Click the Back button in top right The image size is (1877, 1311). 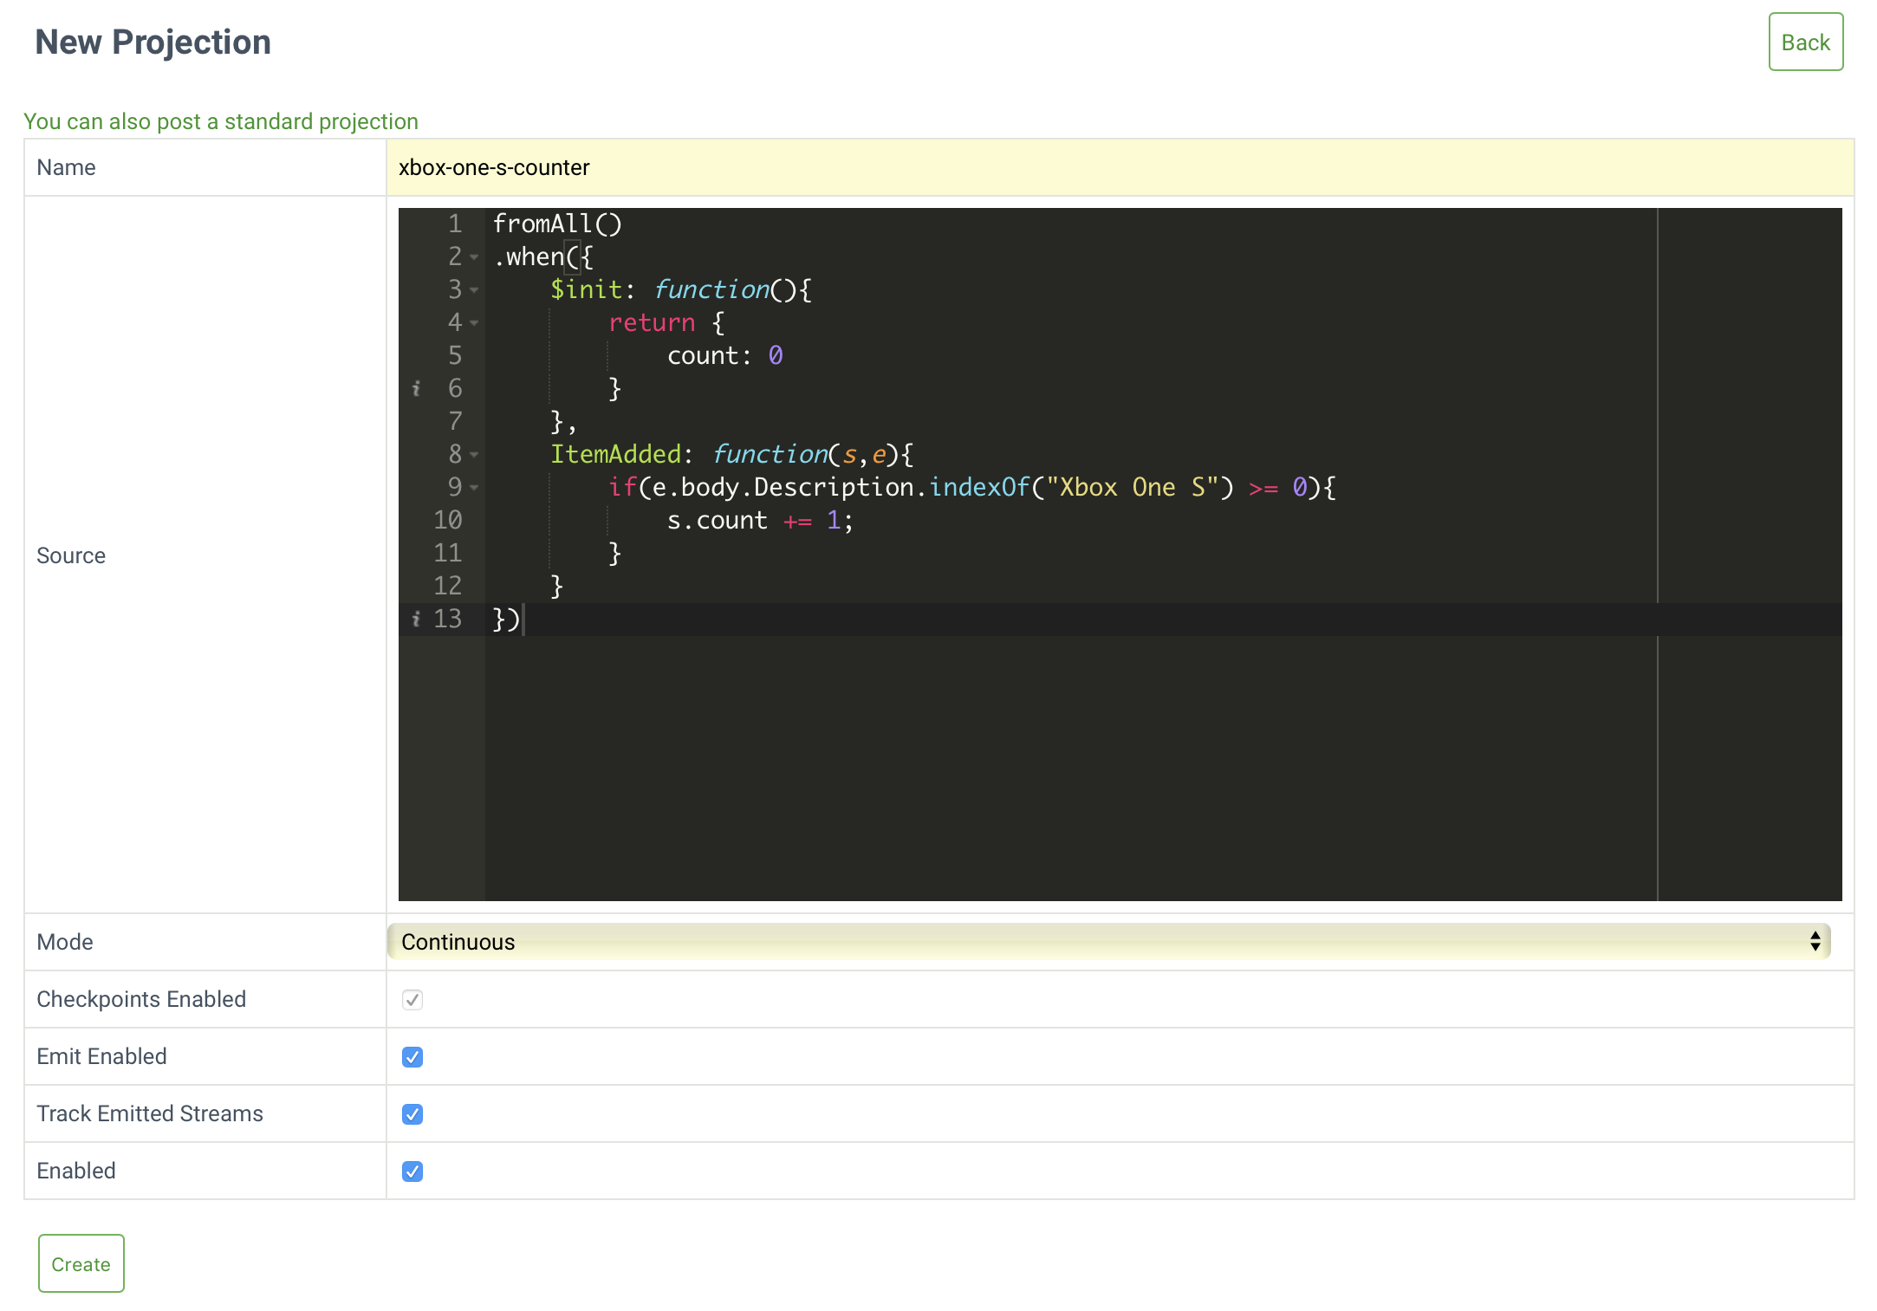pyautogui.click(x=1804, y=40)
